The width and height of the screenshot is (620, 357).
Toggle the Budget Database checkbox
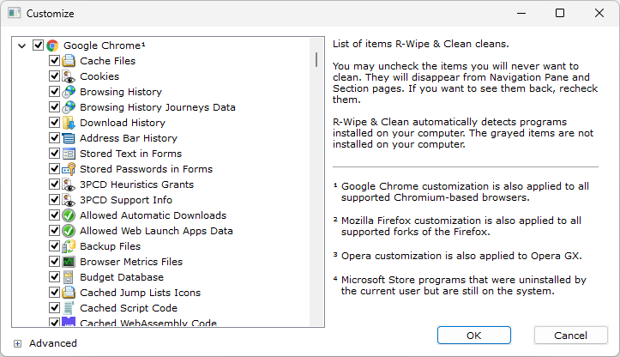[54, 276]
